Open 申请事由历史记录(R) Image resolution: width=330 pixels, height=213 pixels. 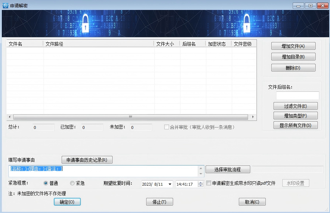coord(87,160)
